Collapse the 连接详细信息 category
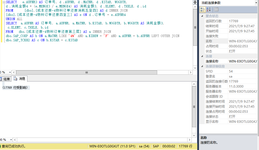The image size is (259, 150). coord(202,66)
